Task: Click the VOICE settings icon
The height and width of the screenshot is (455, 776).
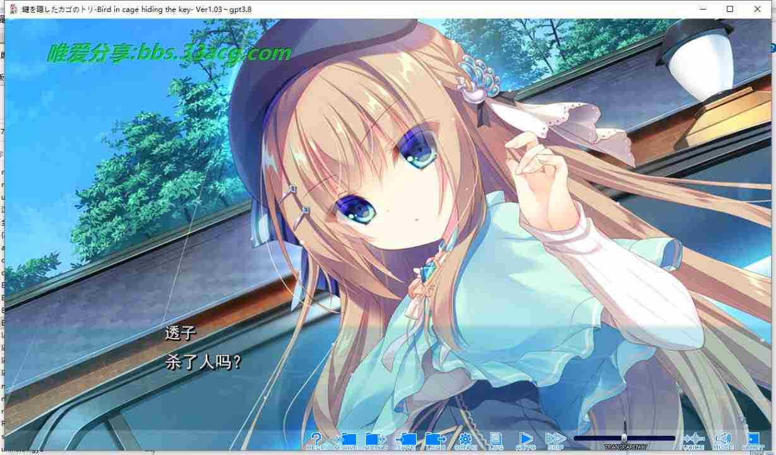Action: (693, 440)
